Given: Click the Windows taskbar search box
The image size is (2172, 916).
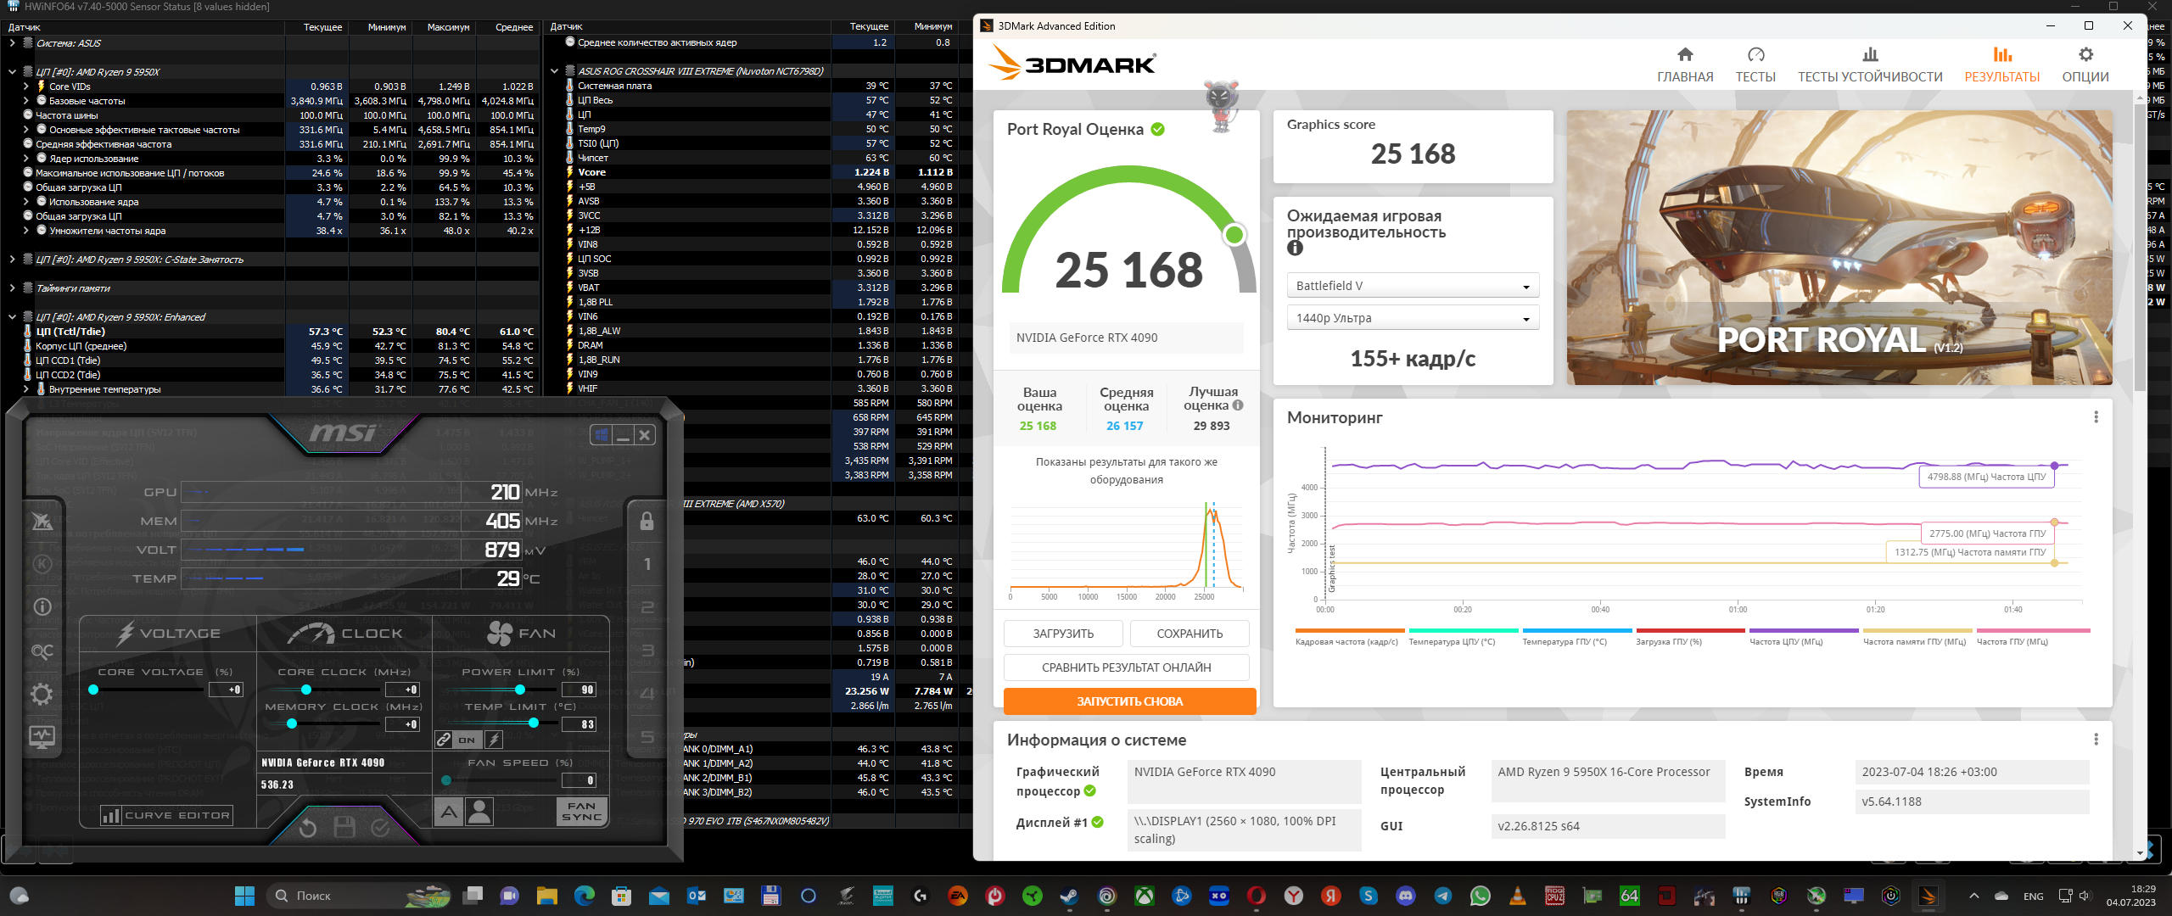Looking at the screenshot, I should pyautogui.click(x=339, y=896).
